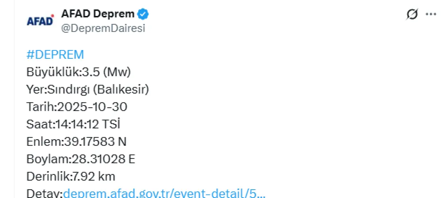
Task: Open the @DepremDairesi handle
Action: point(103,28)
